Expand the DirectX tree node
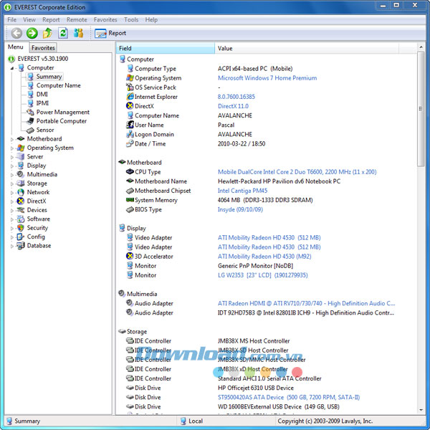This screenshot has width=430, height=430. pyautogui.click(x=11, y=201)
